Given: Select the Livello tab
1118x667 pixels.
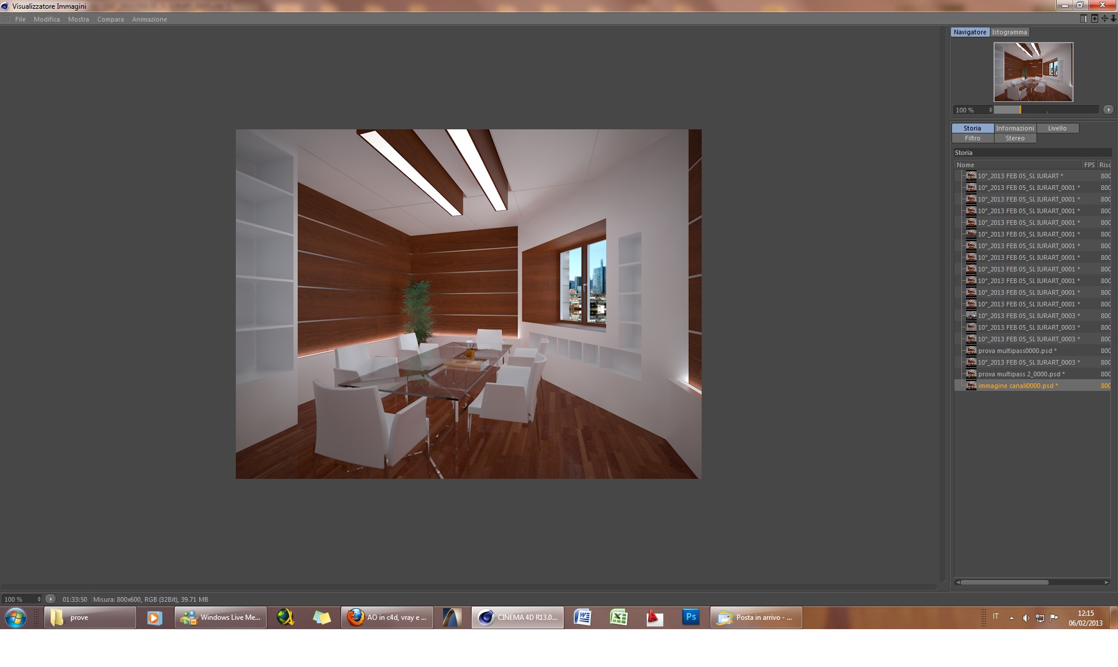Looking at the screenshot, I should pyautogui.click(x=1057, y=128).
